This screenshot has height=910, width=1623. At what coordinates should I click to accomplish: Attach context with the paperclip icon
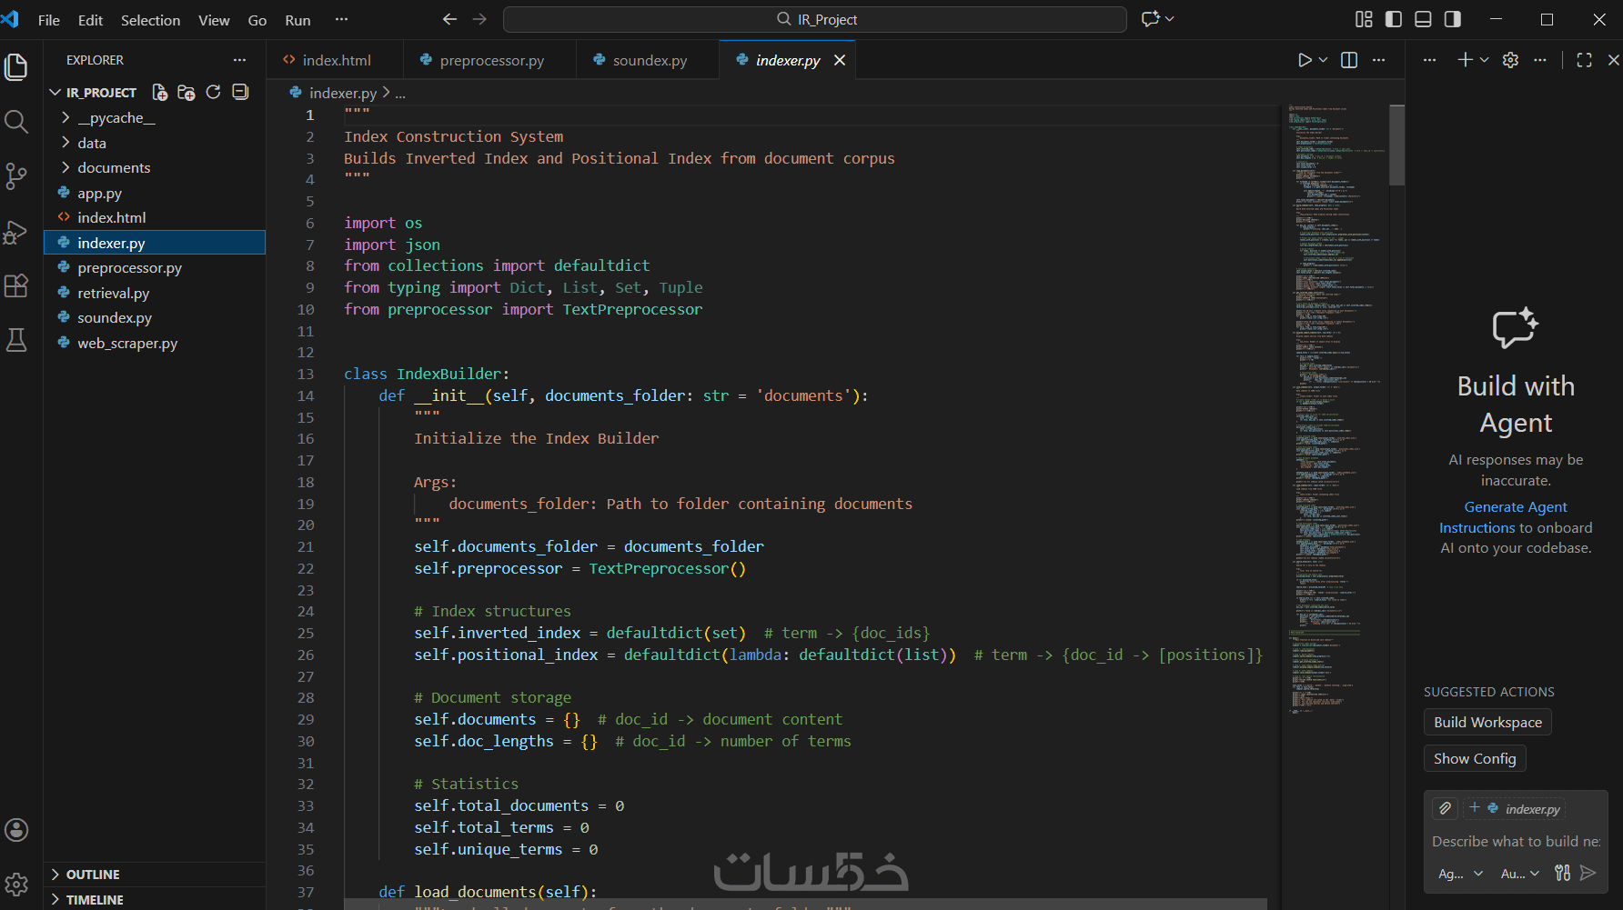(x=1445, y=808)
